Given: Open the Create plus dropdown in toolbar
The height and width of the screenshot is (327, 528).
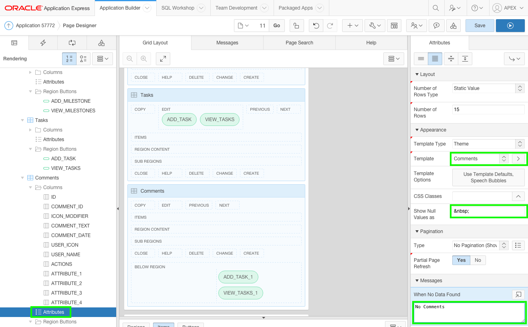Looking at the screenshot, I should coord(352,25).
